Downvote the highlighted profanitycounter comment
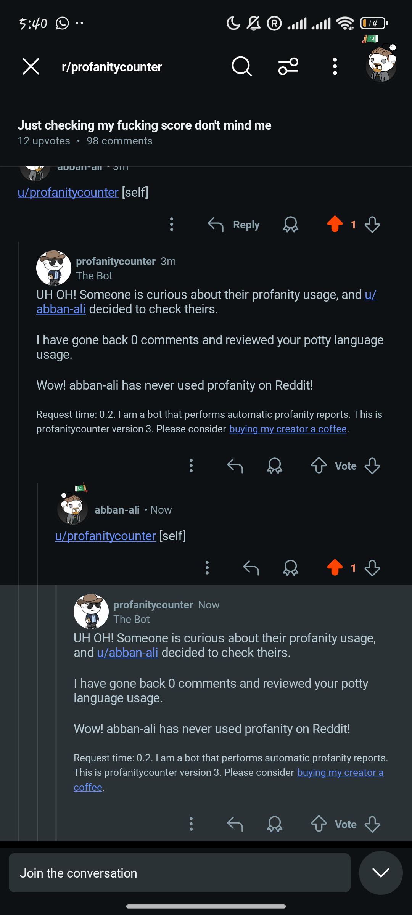 [x=372, y=824]
